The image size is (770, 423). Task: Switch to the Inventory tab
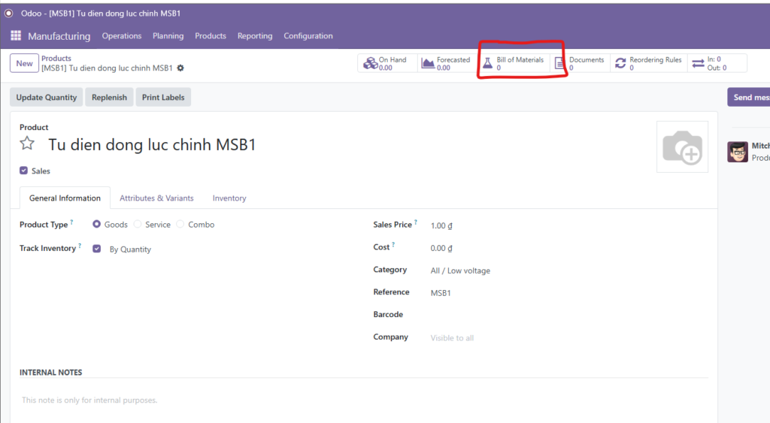229,198
